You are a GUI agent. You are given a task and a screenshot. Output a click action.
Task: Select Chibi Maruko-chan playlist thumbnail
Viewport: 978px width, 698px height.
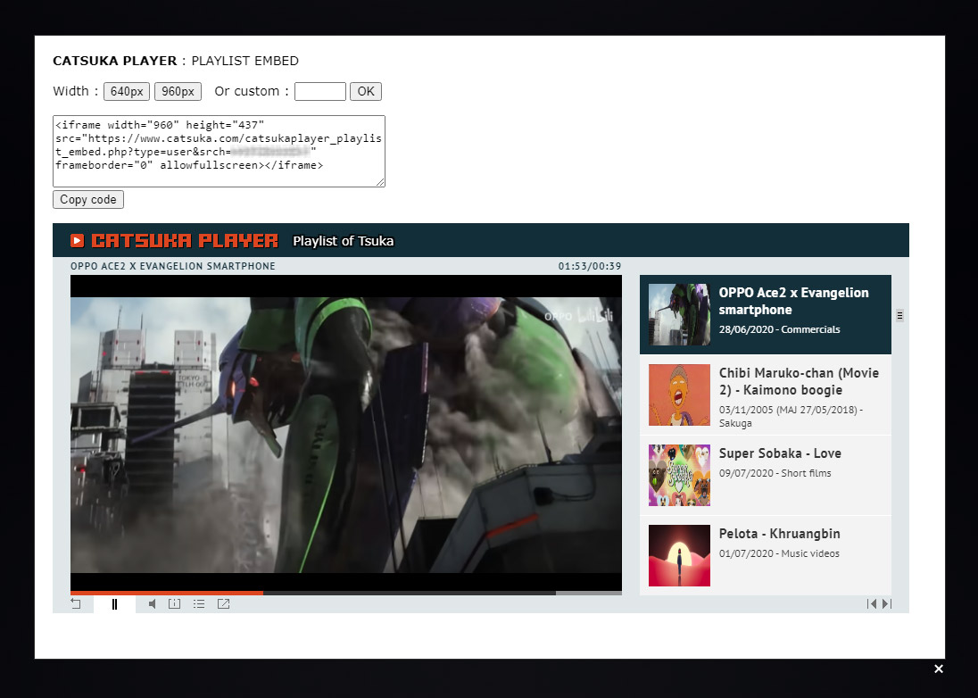[x=679, y=395]
